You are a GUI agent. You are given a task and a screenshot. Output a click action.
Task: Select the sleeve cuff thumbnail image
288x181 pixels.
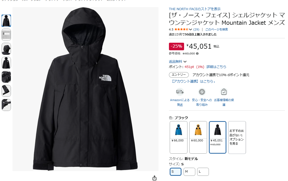tap(6, 91)
